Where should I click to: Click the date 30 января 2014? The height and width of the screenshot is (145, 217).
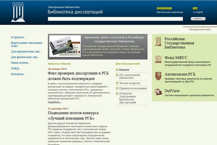tap(57, 69)
